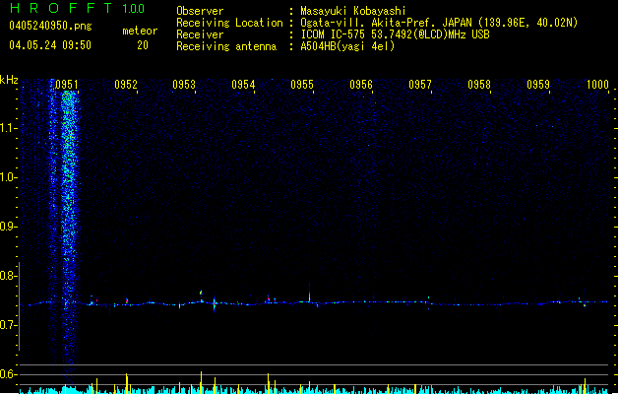This screenshot has height=394, width=619.
Task: Click the 1.1 kHz axis label
Action: click(x=9, y=128)
